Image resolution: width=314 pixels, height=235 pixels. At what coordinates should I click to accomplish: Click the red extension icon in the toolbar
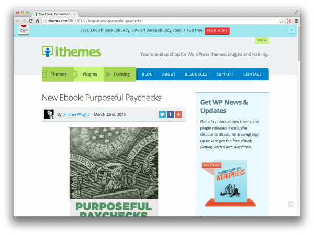[x=289, y=21]
